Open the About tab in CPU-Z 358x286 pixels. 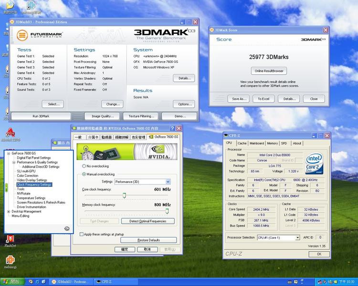coord(297,143)
